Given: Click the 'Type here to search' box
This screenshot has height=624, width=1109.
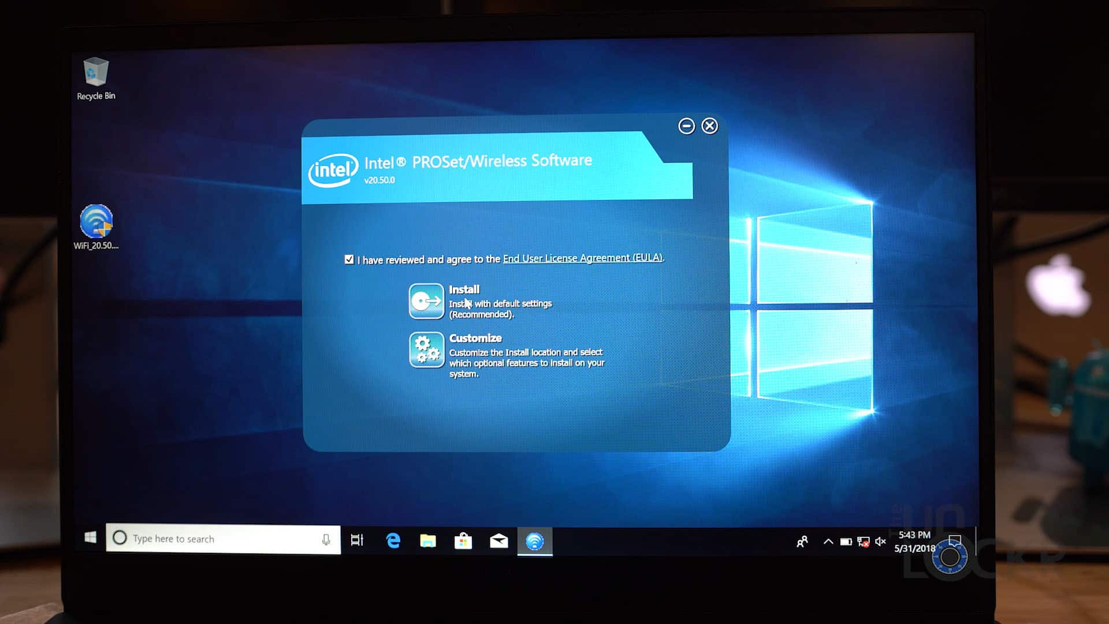Looking at the screenshot, I should tap(214, 539).
